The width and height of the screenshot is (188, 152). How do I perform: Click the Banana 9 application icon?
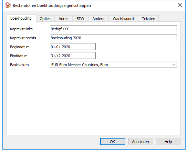pyautogui.click(x=8, y=5)
